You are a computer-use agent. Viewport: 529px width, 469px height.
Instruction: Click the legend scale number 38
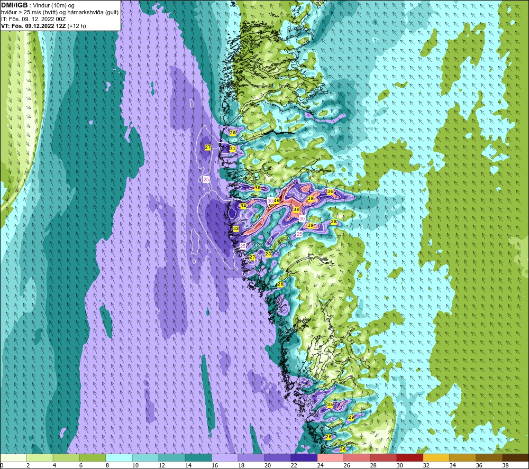coord(506,465)
